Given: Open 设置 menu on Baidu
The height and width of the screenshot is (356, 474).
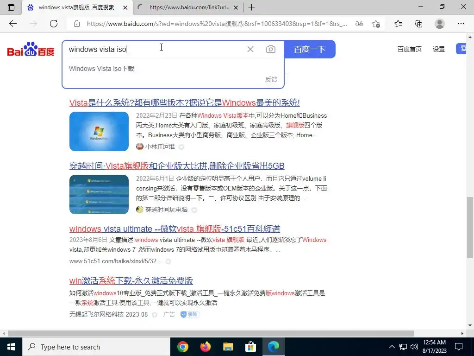Looking at the screenshot, I should tap(439, 49).
